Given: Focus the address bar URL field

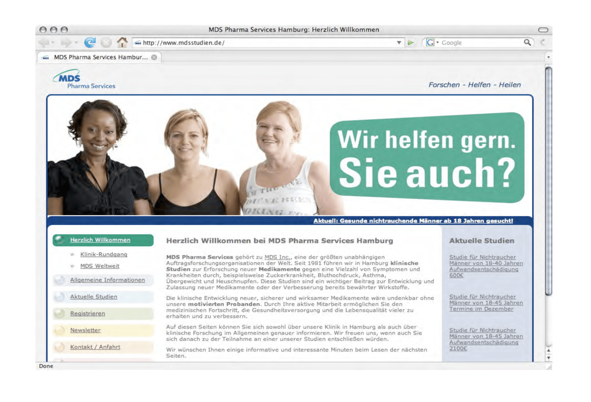Looking at the screenshot, I should (x=268, y=43).
